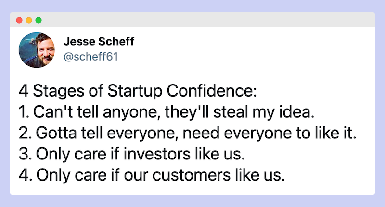Select the line "Only care if our customers like us"
This screenshot has width=385, height=207.
[152, 175]
